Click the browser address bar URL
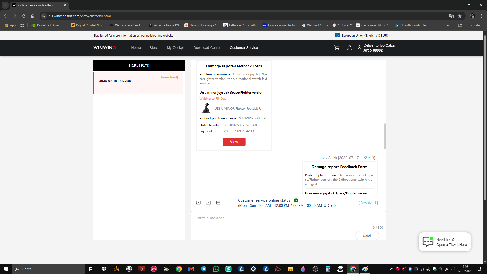Screen dimensions: 487x274 pyautogui.click(x=80, y=16)
